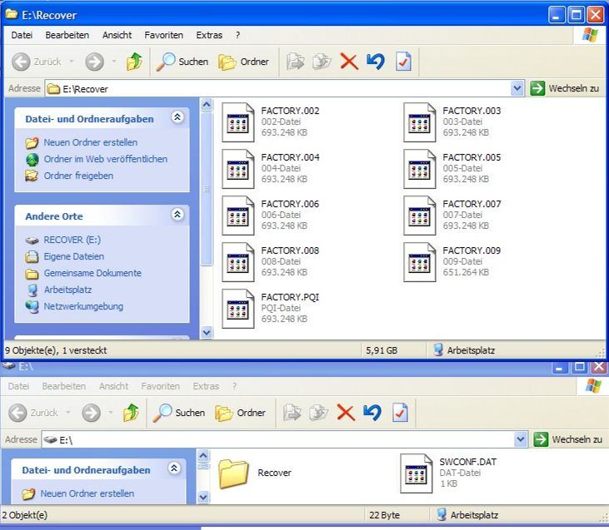Open the ? help menu in E:\Recover window
The width and height of the screenshot is (609, 530).
tap(237, 35)
